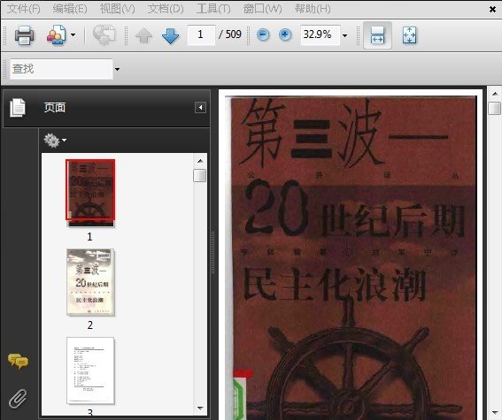Click the page label 1 under thumbnail
Image resolution: width=502 pixels, height=420 pixels.
89,237
